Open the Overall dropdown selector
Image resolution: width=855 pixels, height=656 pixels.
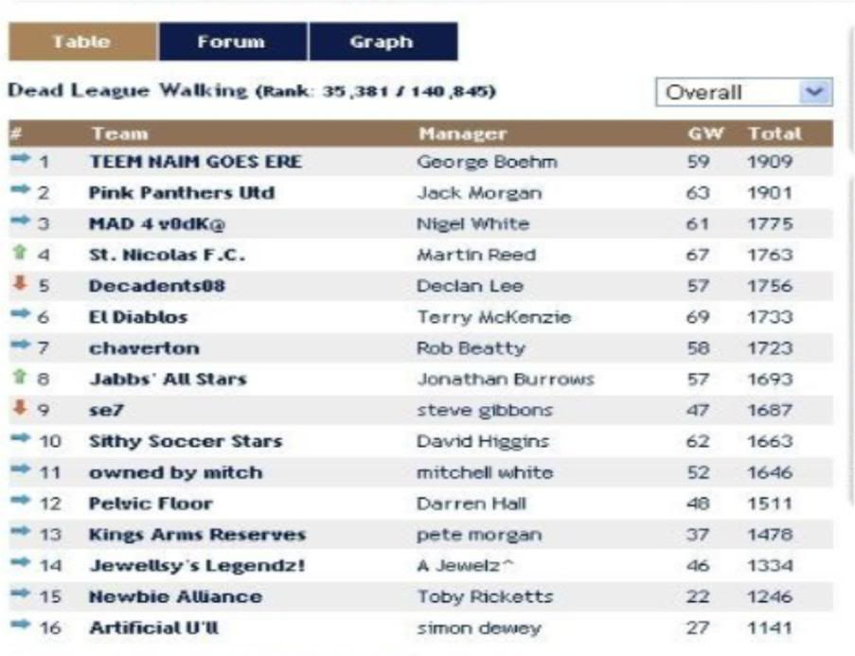(743, 95)
